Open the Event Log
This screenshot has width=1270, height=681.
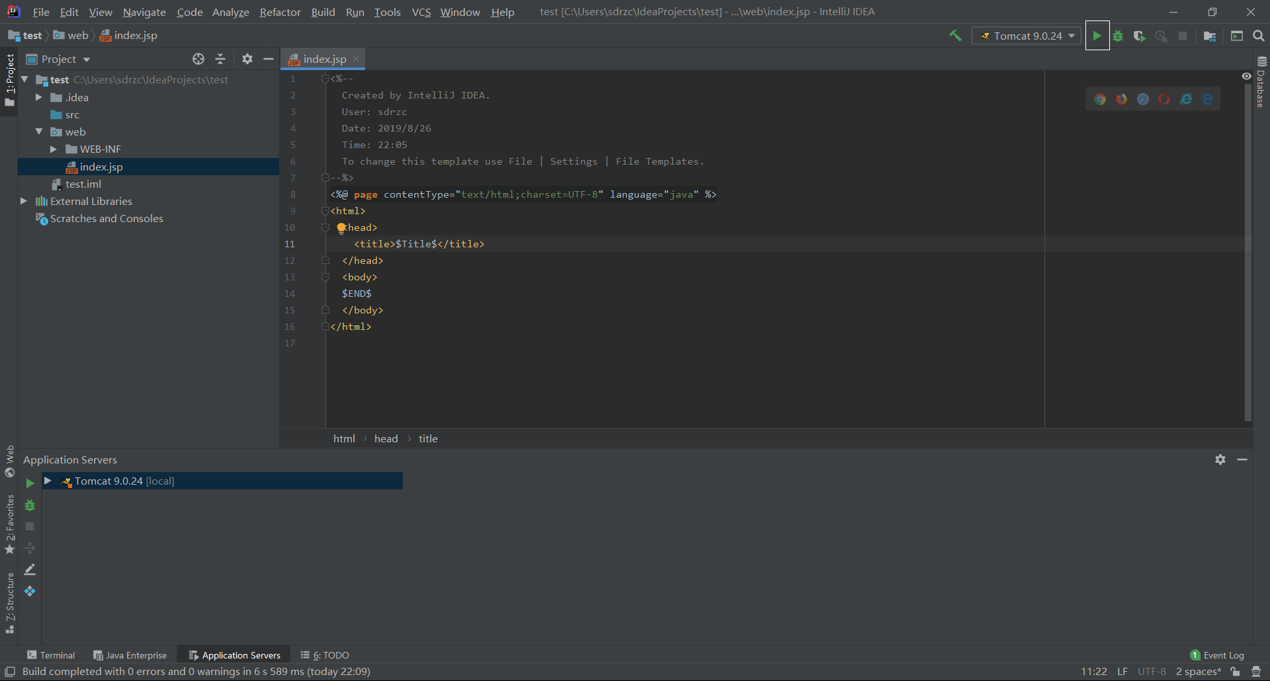point(1217,655)
